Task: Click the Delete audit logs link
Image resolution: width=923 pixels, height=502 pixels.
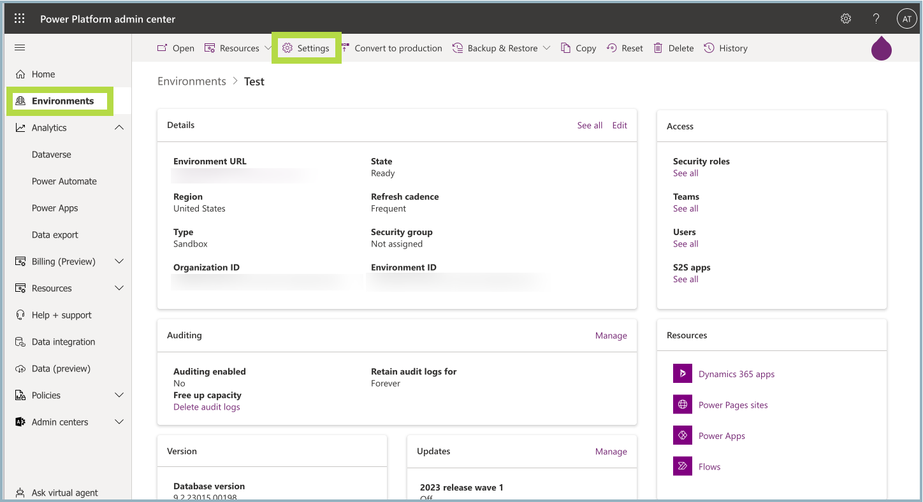Action: [207, 407]
